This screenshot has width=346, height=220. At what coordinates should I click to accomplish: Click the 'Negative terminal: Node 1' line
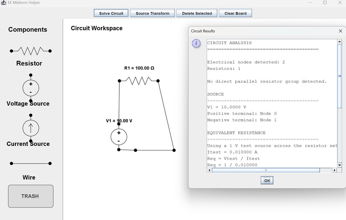point(242,120)
